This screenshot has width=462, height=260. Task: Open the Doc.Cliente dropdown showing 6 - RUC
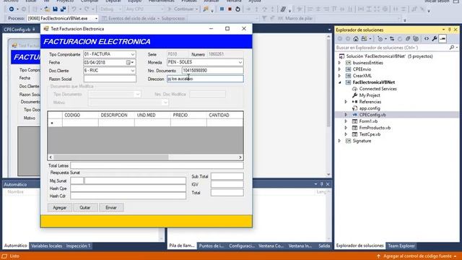[133, 71]
